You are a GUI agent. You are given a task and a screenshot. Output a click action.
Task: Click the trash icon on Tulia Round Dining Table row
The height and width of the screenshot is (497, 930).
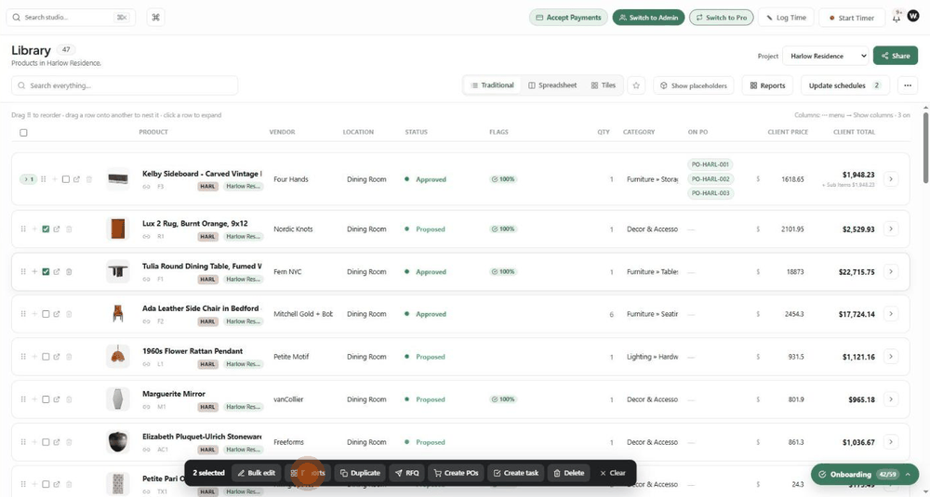click(x=69, y=272)
